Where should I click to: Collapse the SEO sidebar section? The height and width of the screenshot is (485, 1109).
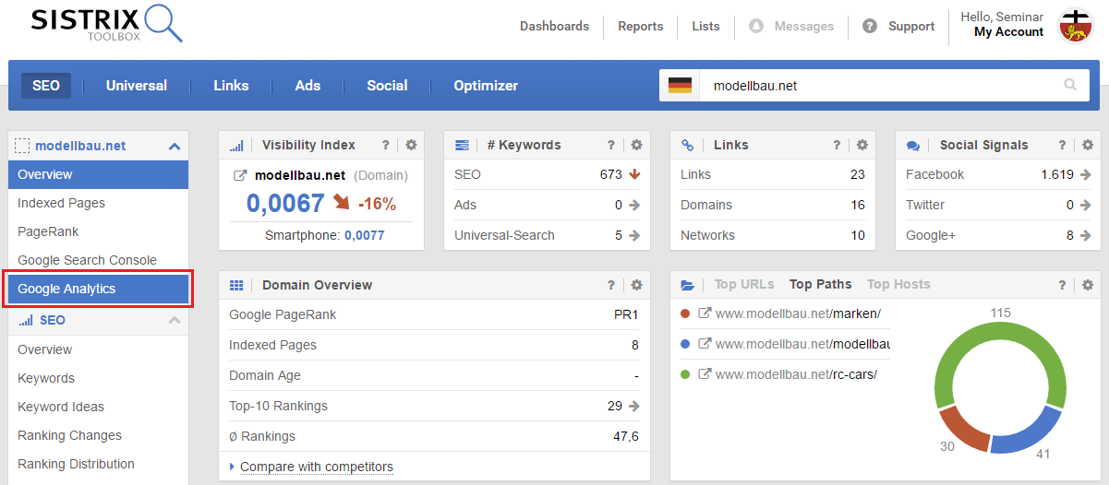coord(175,320)
